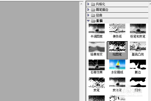Click the 素描 folder label
Screen dimensions: 151x101
point(99,21)
